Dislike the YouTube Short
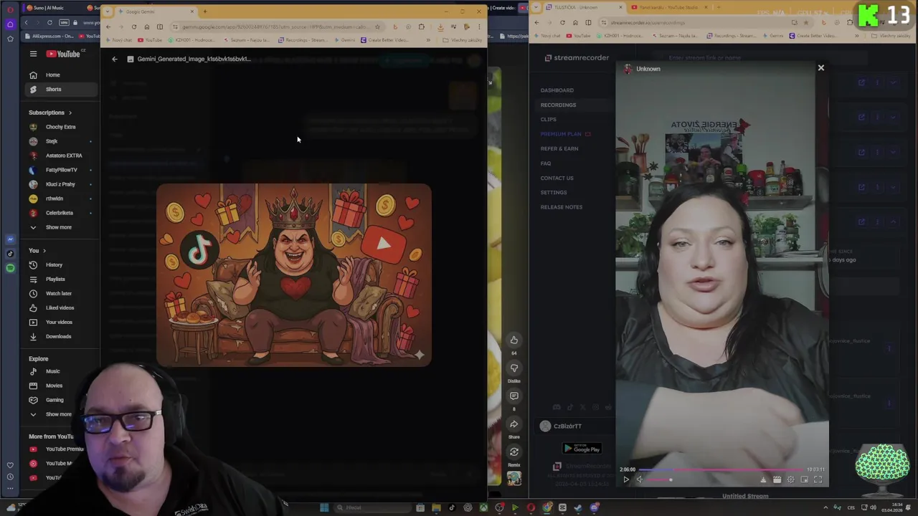This screenshot has width=918, height=516. [x=514, y=368]
